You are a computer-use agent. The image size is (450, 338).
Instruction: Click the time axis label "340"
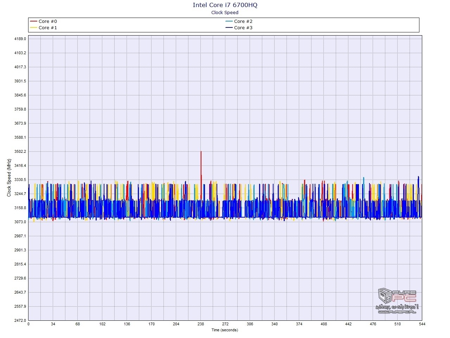click(x=275, y=324)
